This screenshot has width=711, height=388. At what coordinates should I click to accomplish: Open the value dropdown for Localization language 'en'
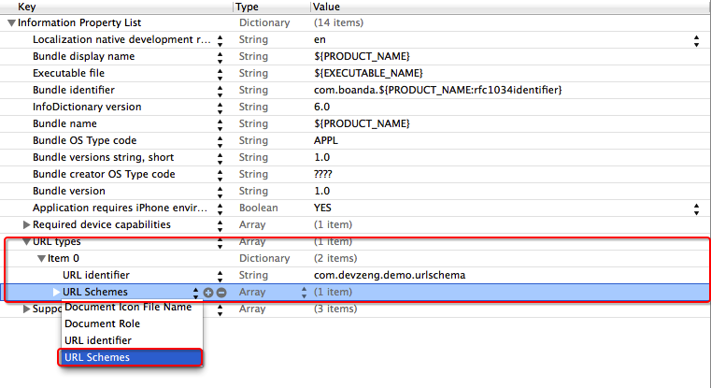click(696, 40)
